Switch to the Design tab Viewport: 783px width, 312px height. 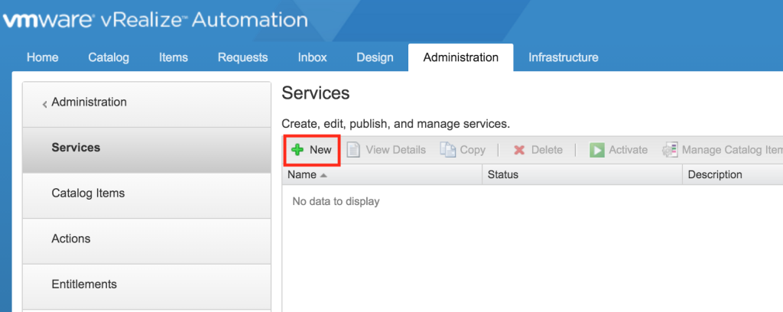click(x=375, y=57)
